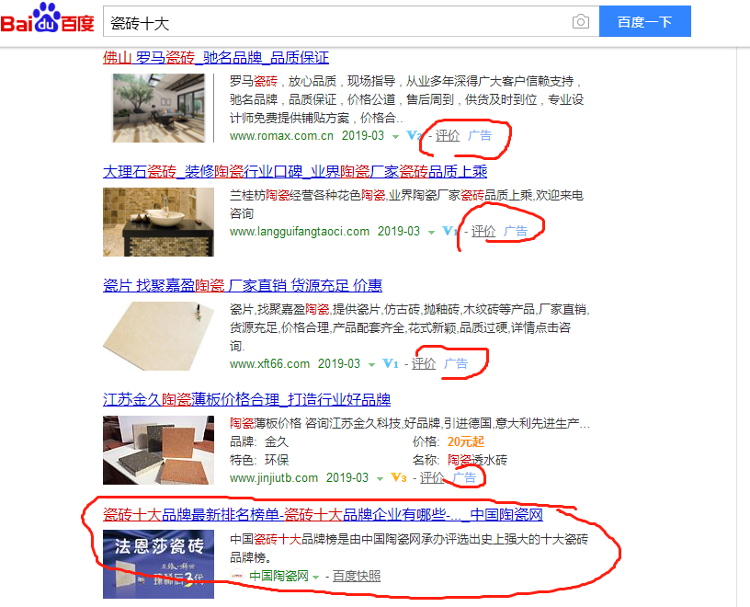The image size is (750, 607).
Task: Click 百度快照 cached page link
Action: [x=357, y=577]
